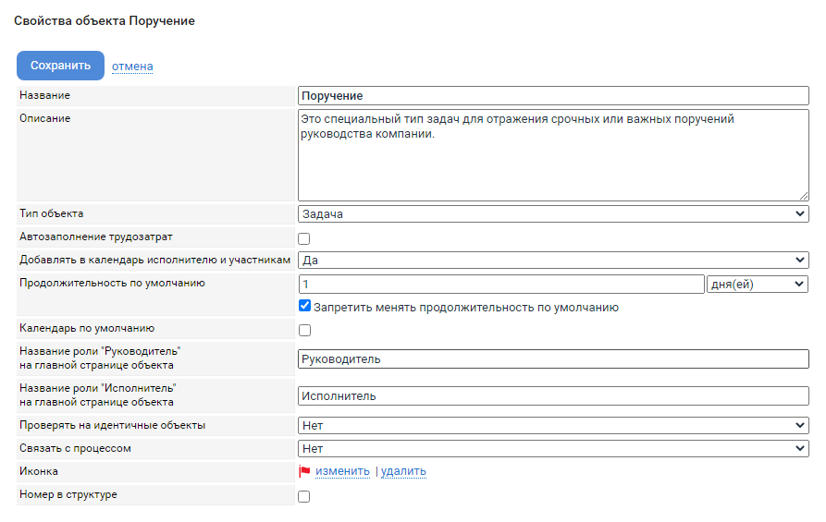The height and width of the screenshot is (522, 826).
Task: Click the изменить icon link
Action: coord(342,471)
